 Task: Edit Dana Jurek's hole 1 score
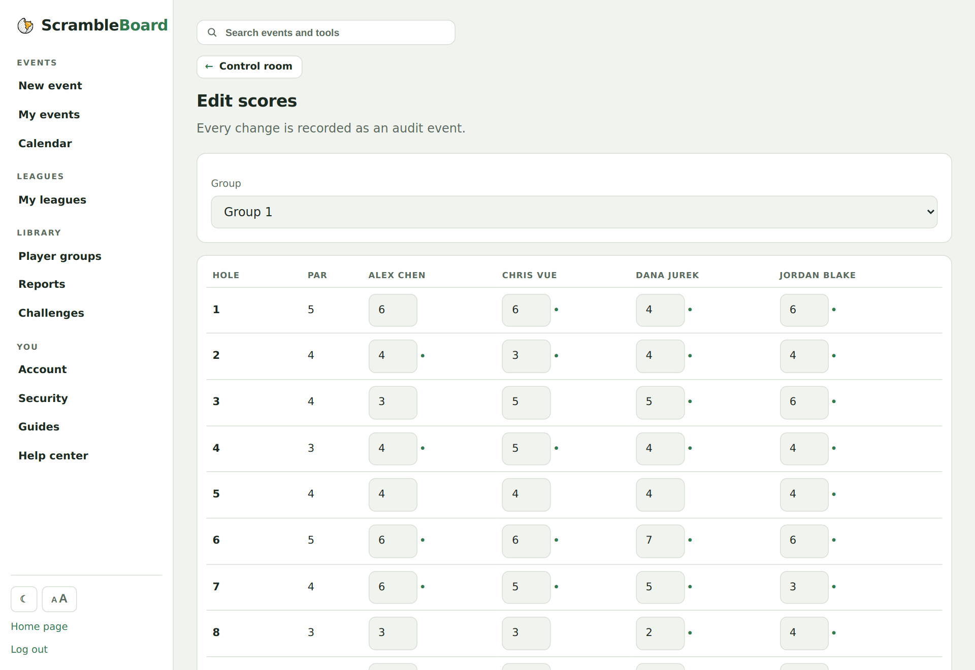(660, 310)
